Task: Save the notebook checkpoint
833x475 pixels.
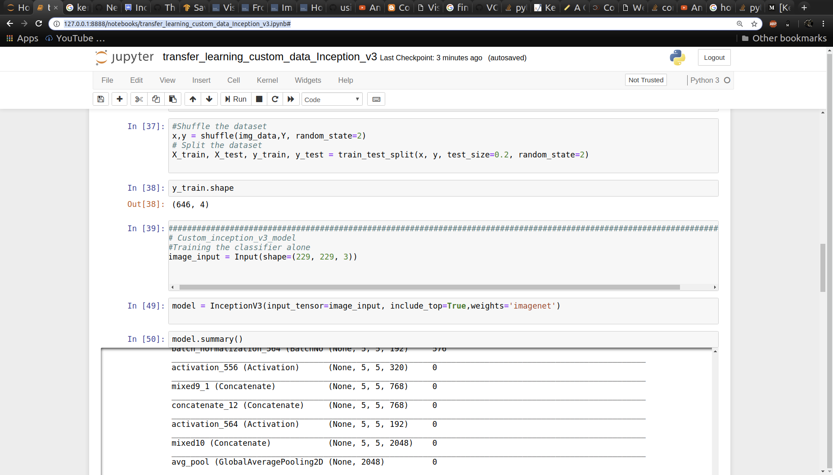Action: [x=100, y=99]
